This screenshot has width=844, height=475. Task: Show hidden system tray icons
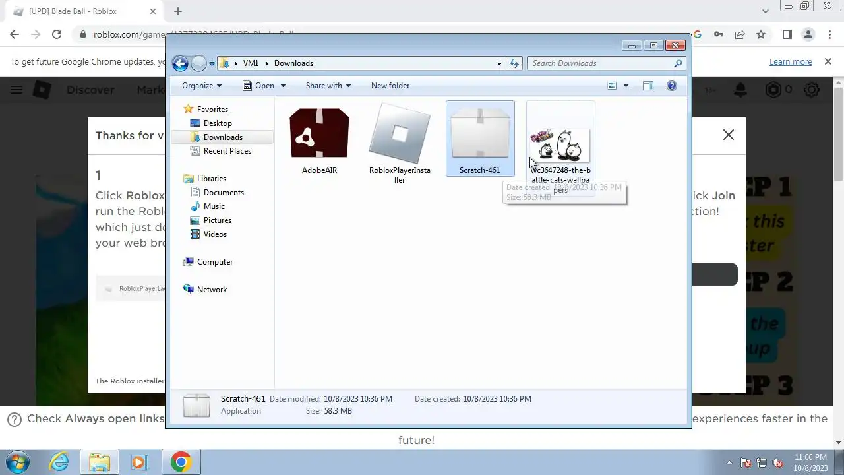tap(729, 462)
